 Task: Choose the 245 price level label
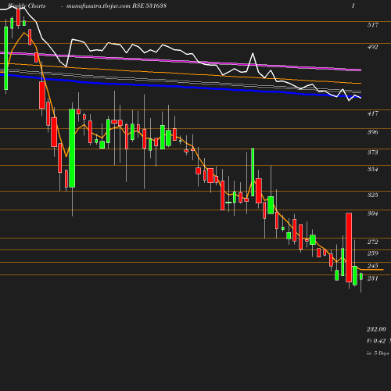(x=373, y=266)
